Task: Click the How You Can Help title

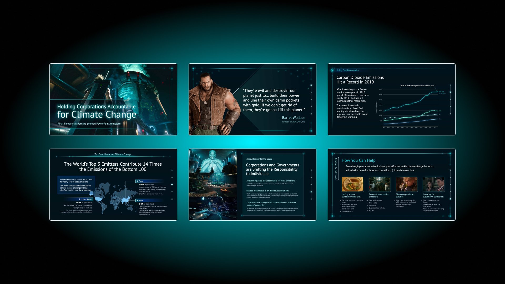Action: [x=358, y=160]
